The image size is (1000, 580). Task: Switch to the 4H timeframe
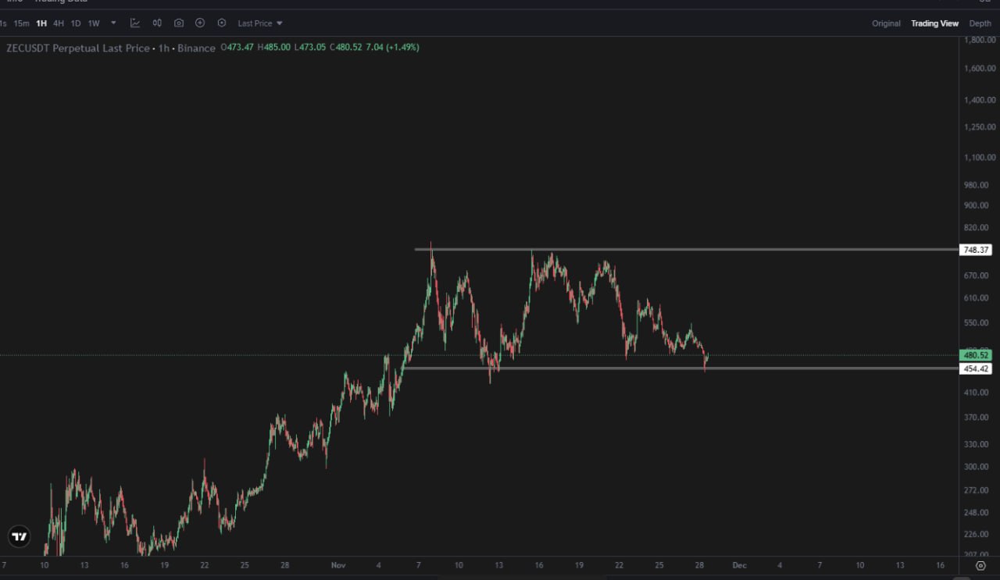(x=59, y=23)
